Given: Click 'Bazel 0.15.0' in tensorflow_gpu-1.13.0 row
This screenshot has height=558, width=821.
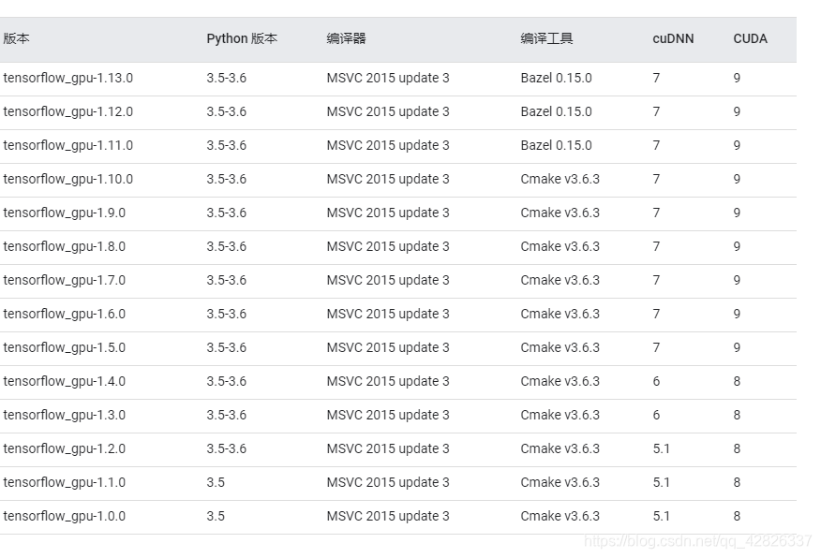Looking at the screenshot, I should click(556, 78).
